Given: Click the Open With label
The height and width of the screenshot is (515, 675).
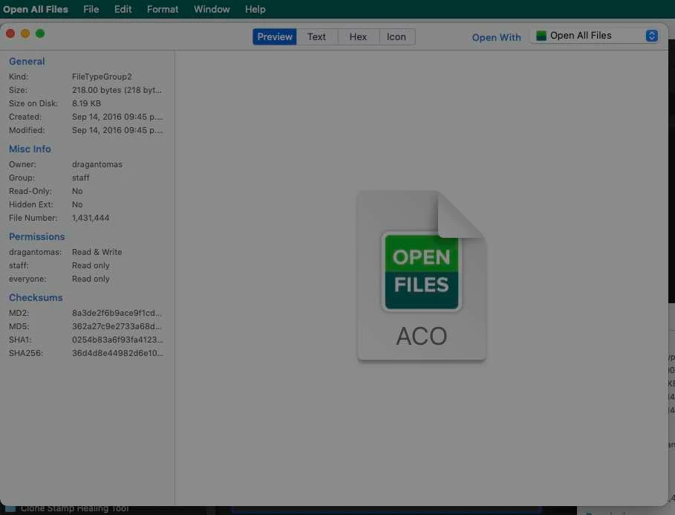Looking at the screenshot, I should pos(496,37).
